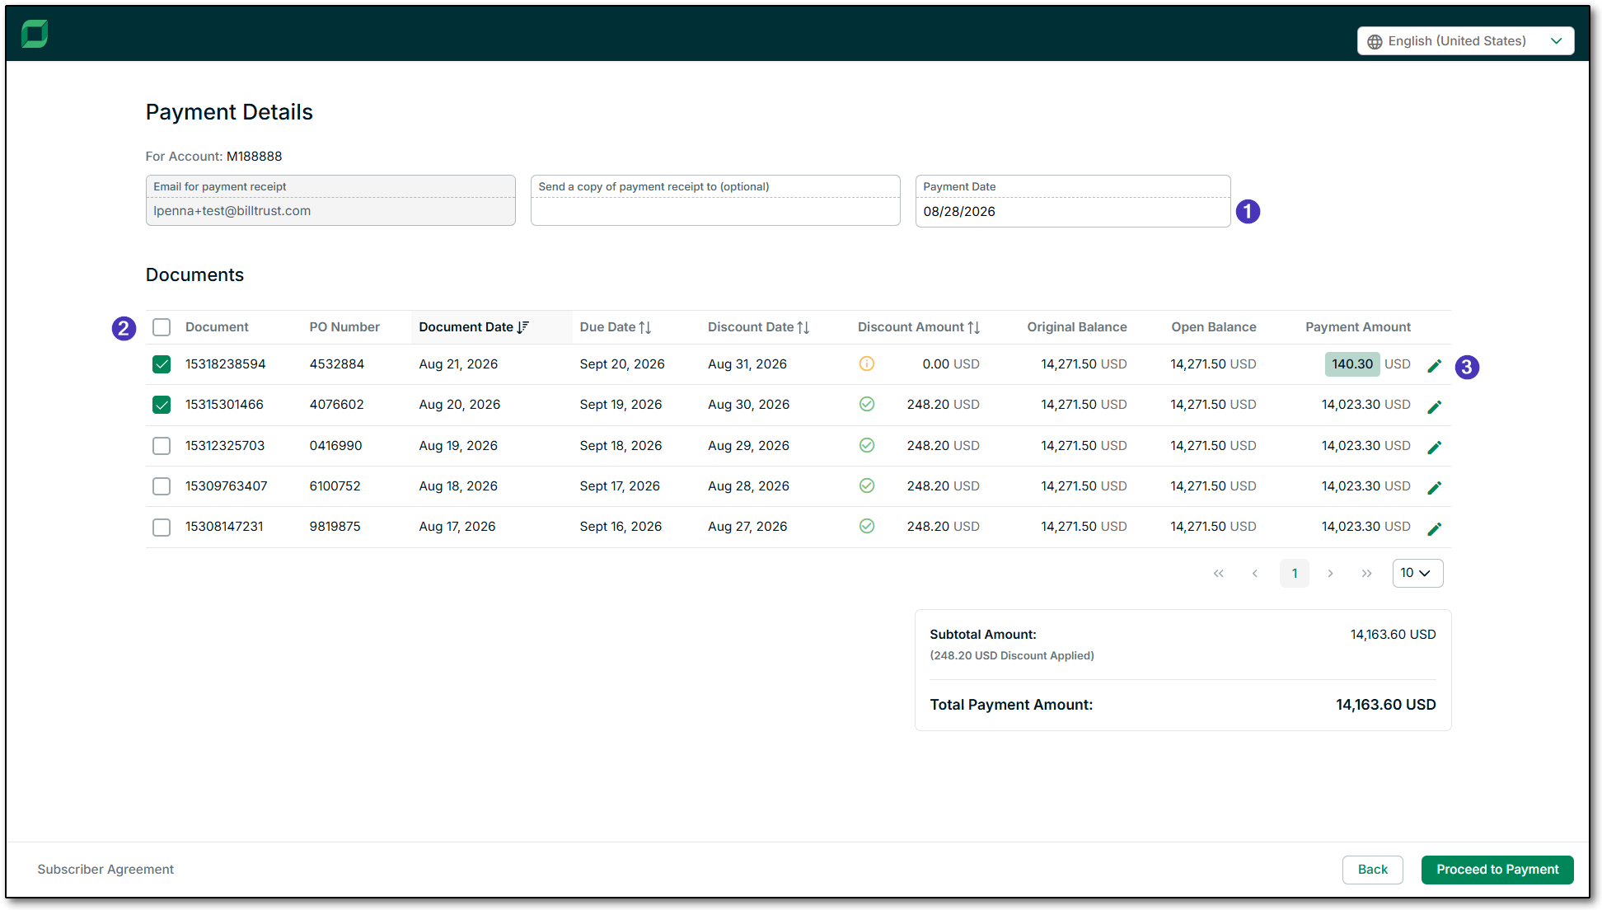Click discount check icon for document 15315301466
The image size is (1602, 910).
point(866,404)
